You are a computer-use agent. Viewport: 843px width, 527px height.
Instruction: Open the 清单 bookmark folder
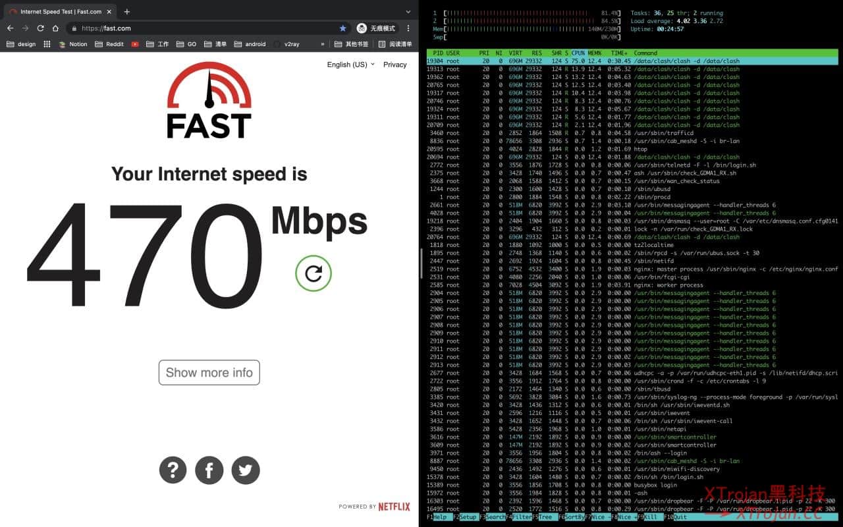tap(215, 44)
